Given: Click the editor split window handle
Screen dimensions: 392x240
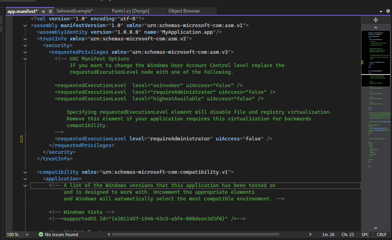Looking at the screenshot, I should pos(376,20).
